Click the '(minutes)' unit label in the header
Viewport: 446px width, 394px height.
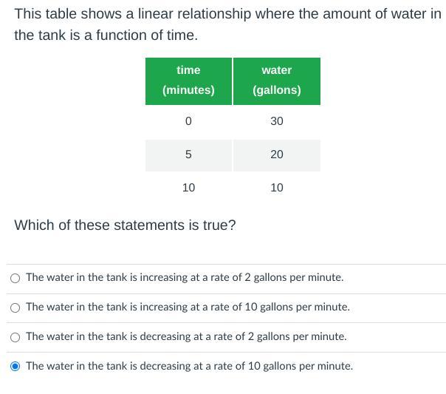(188, 90)
